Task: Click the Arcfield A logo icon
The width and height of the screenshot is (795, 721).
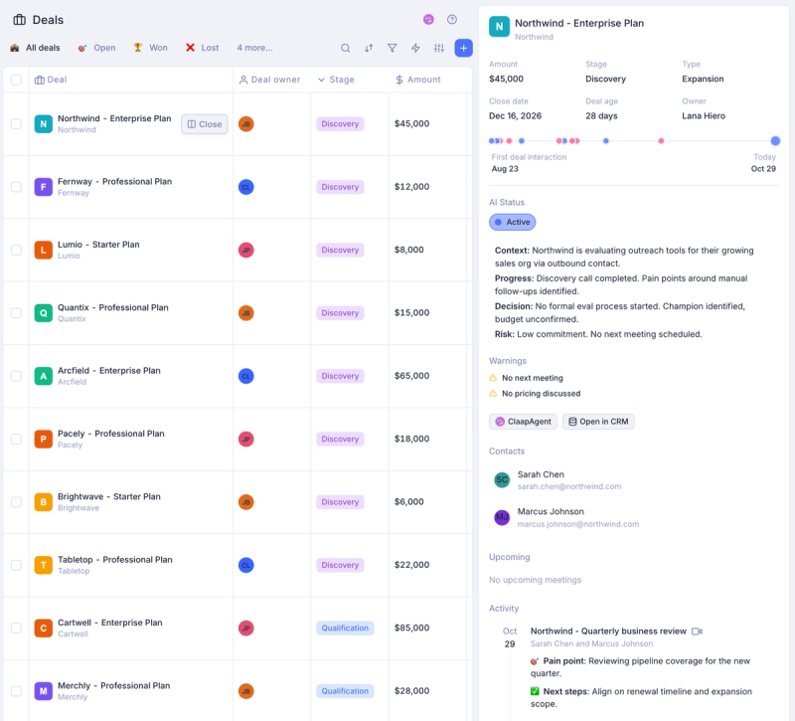Action: tap(43, 376)
